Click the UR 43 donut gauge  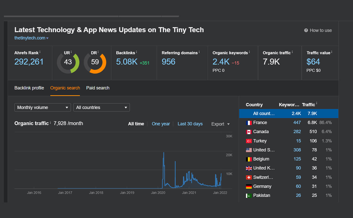click(68, 62)
